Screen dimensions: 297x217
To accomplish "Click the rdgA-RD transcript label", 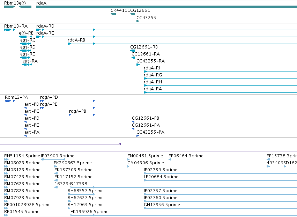I will click(45, 26).
